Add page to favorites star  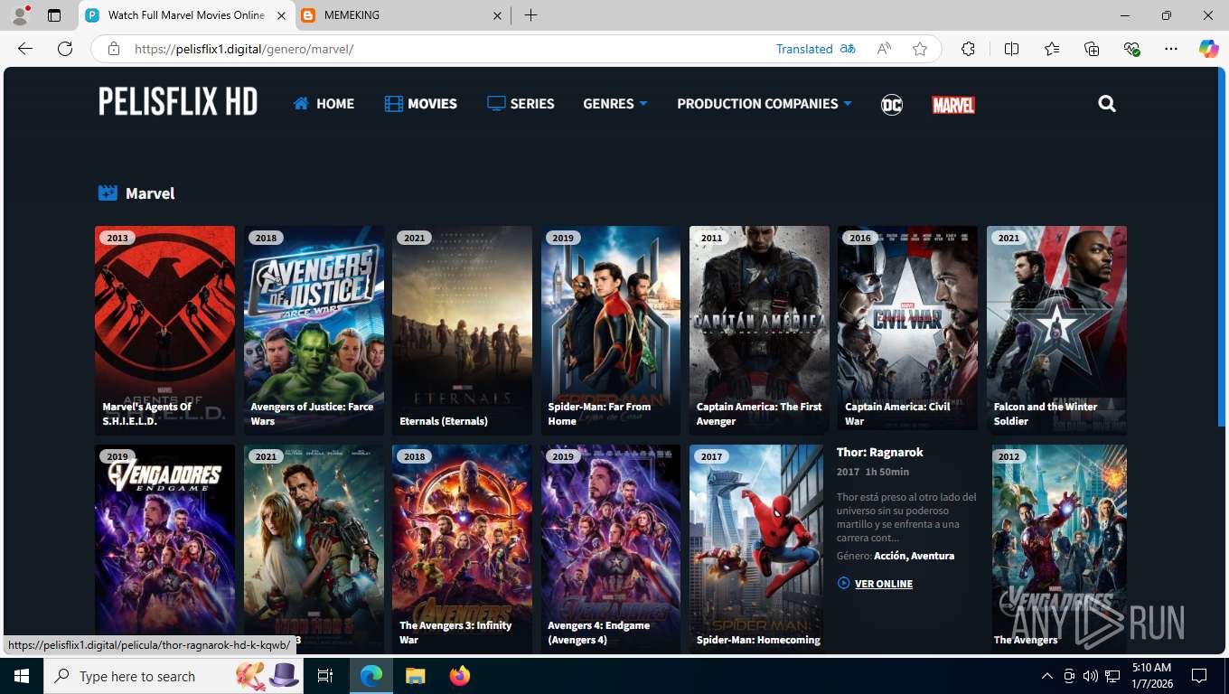click(x=920, y=49)
